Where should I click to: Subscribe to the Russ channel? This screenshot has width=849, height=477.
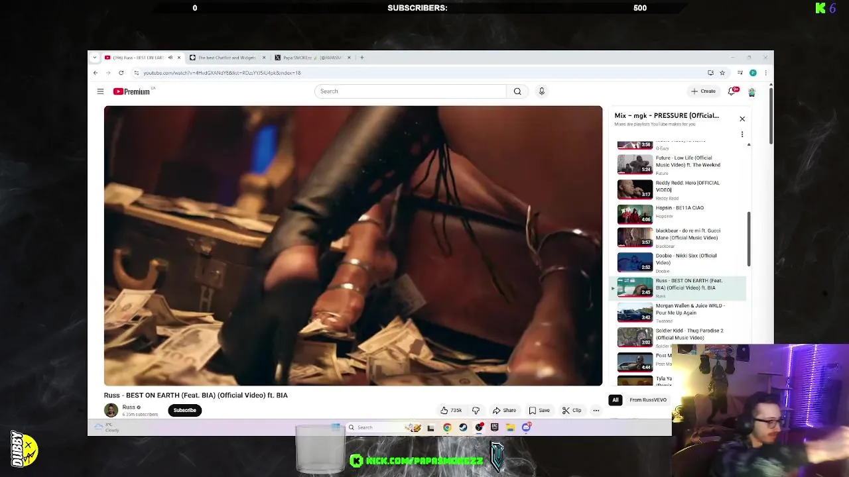pos(185,410)
